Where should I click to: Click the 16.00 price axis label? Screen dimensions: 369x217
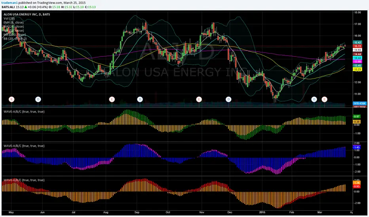358,36
